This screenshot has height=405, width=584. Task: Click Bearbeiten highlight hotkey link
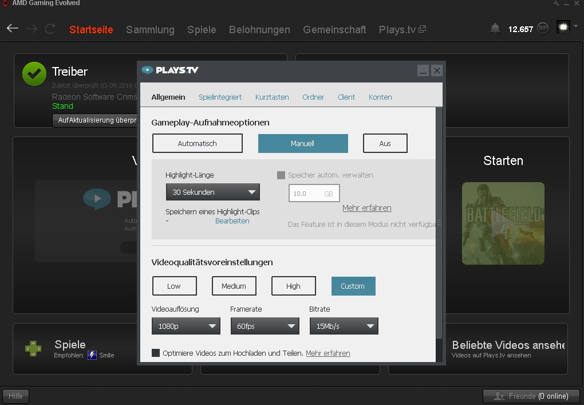(232, 221)
